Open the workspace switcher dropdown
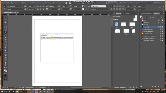166x93 pixels. 128,3
